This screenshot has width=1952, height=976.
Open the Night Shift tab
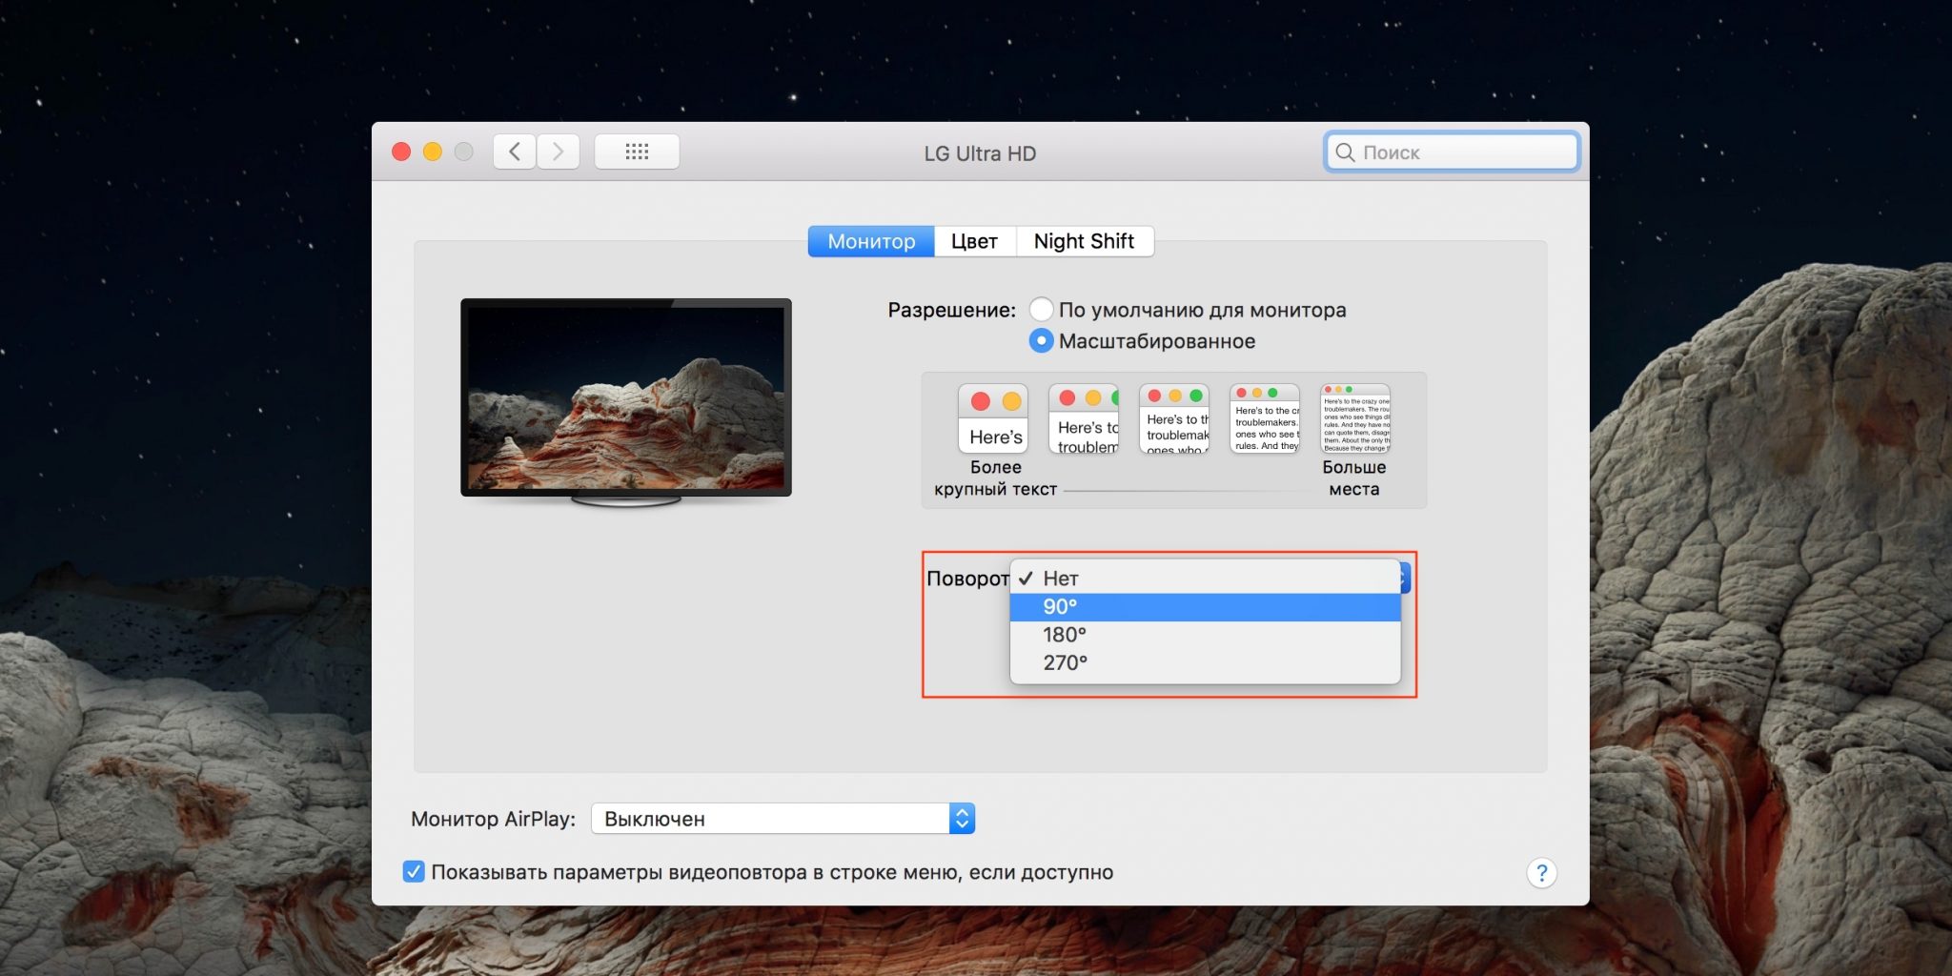click(x=1085, y=241)
